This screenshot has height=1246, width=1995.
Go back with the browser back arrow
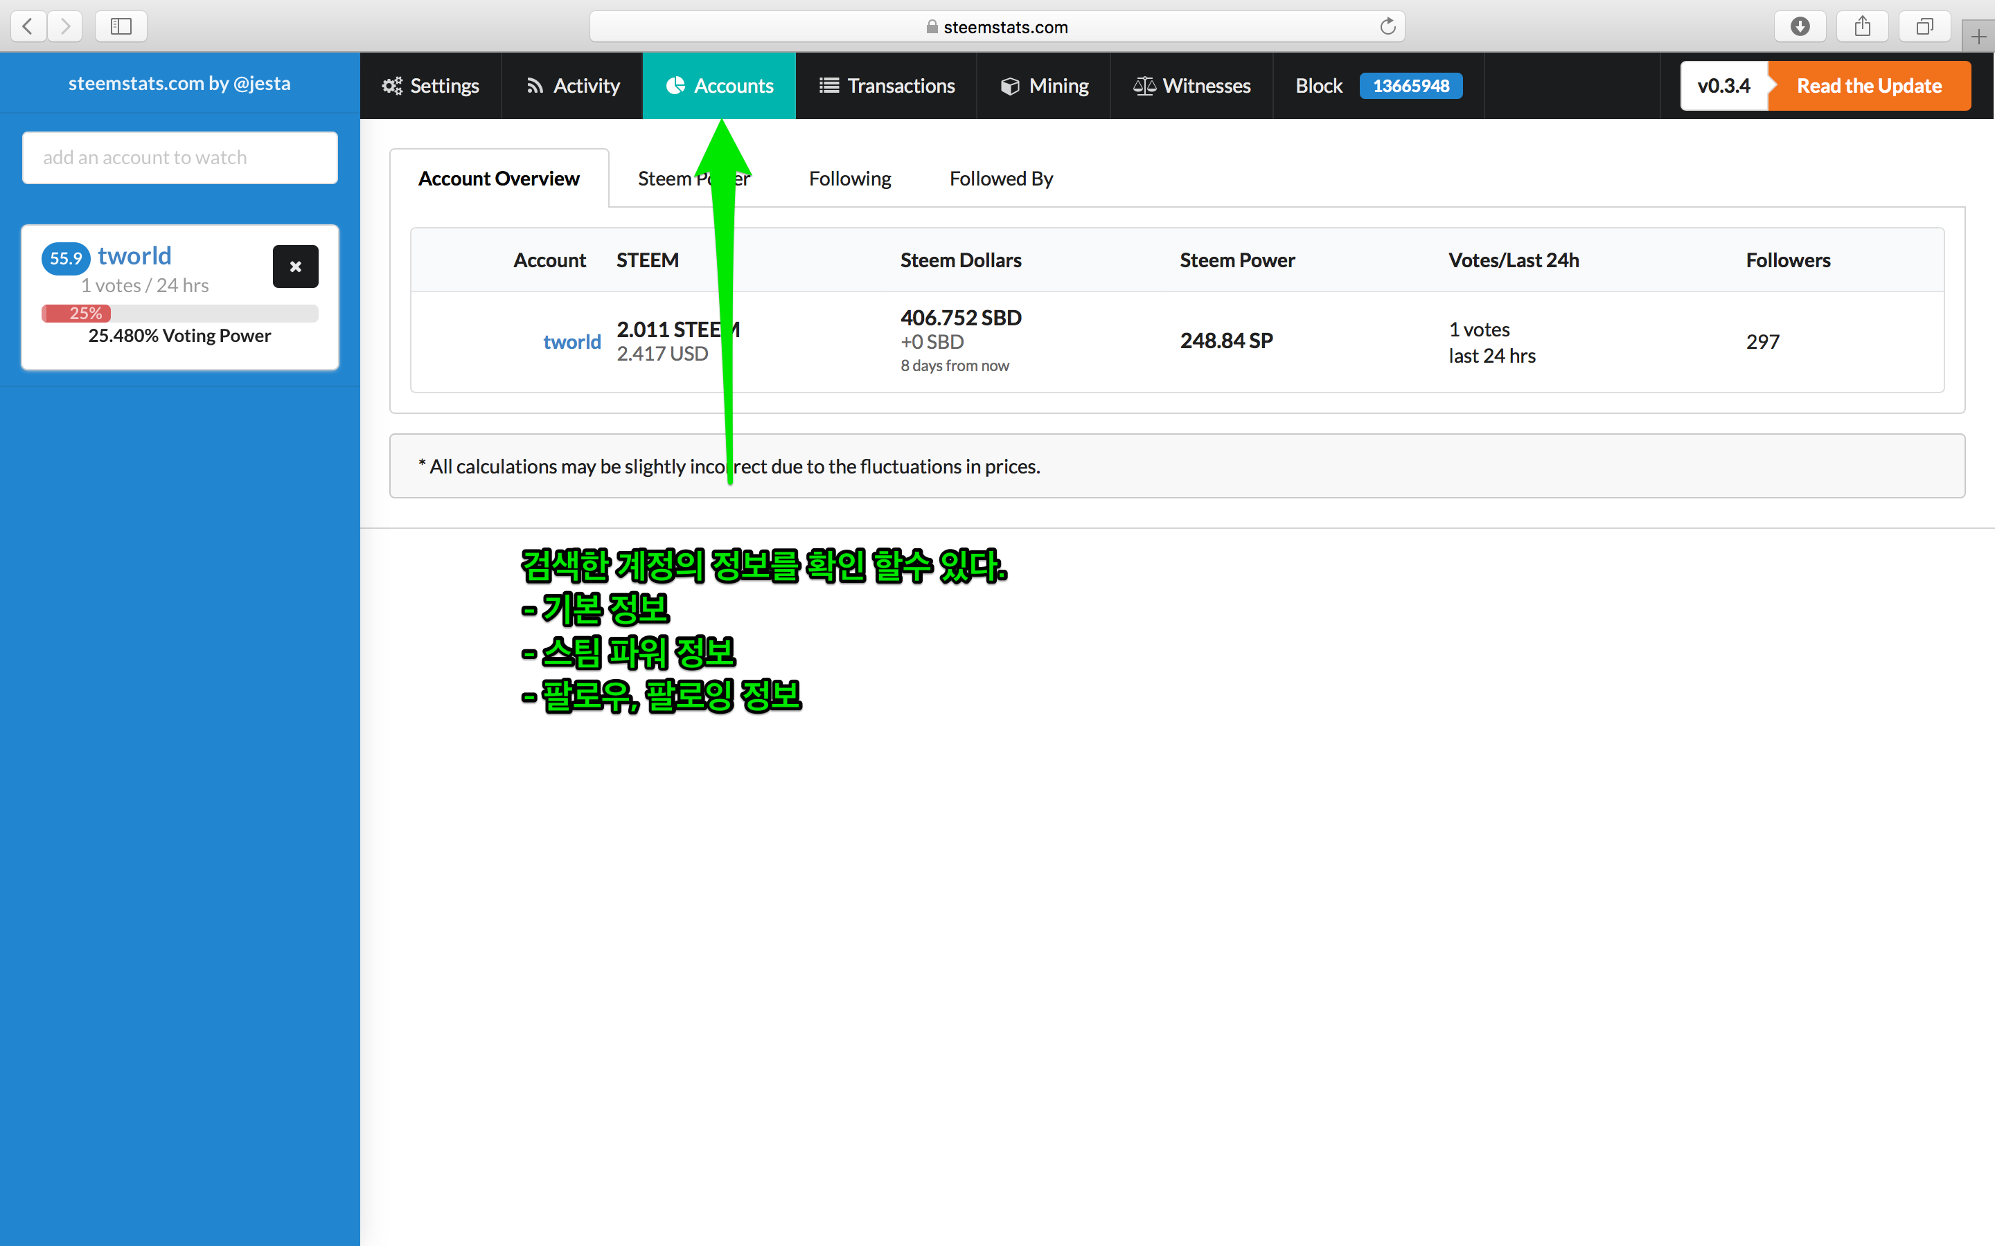click(28, 26)
